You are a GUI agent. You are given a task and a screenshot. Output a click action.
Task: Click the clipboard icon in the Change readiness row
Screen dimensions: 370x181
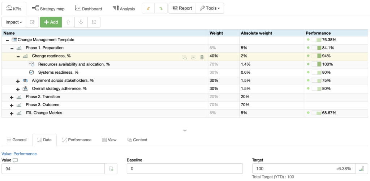click(x=202, y=56)
